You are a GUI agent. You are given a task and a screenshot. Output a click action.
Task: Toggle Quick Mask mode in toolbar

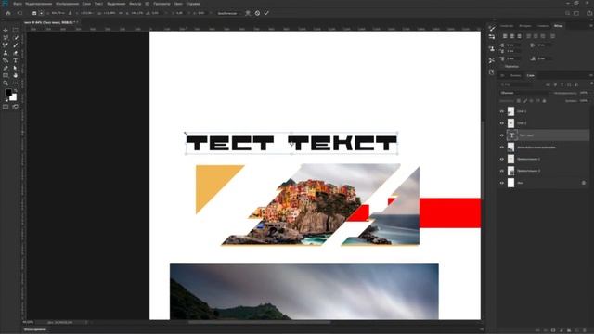click(x=6, y=107)
